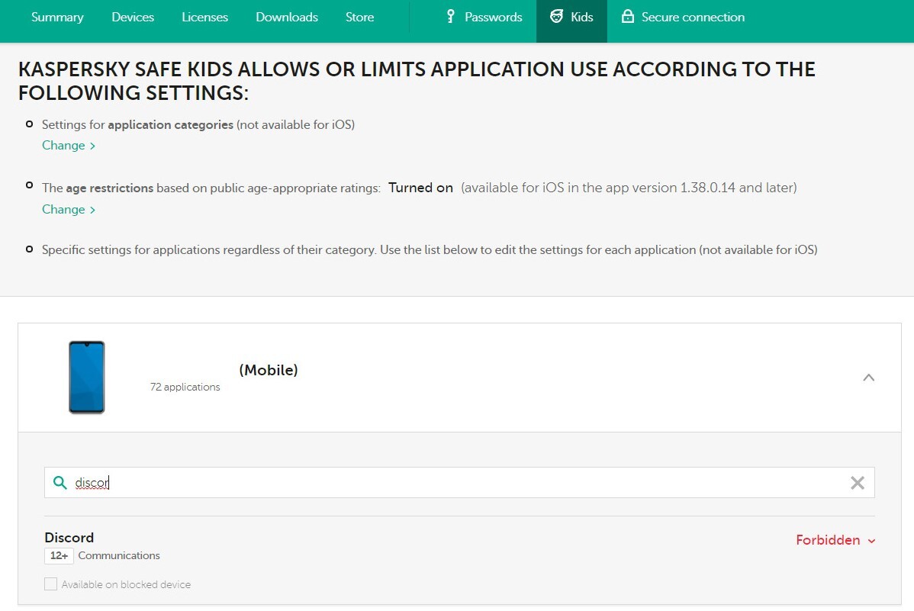Click the 72 applications count label

185,388
